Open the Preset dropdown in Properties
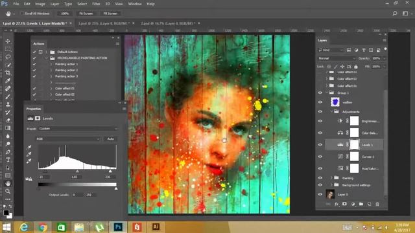The width and height of the screenshot is (415, 233). click(78, 129)
